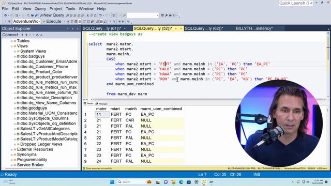
Task: Switch to Messages tab in output pane
Action: (x=101, y=103)
